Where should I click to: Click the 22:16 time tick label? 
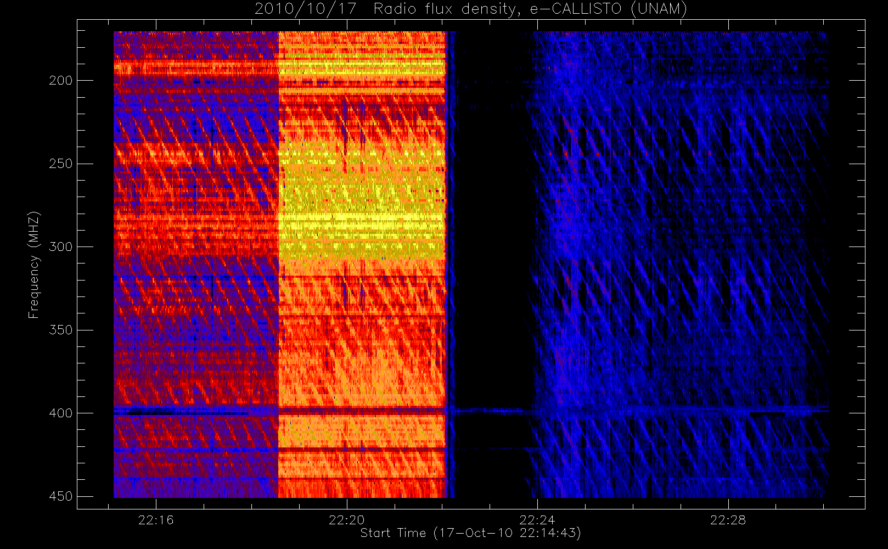pyautogui.click(x=156, y=520)
